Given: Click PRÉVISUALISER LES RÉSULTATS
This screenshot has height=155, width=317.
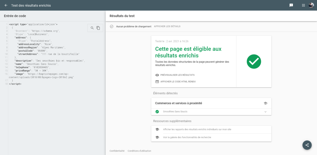Looking at the screenshot, I should tap(177, 75).
